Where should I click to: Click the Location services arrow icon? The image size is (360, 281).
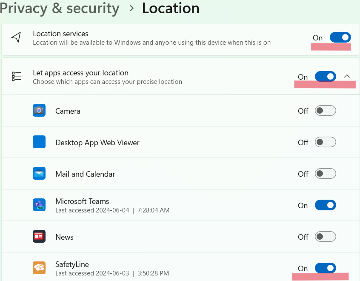[x=16, y=37]
